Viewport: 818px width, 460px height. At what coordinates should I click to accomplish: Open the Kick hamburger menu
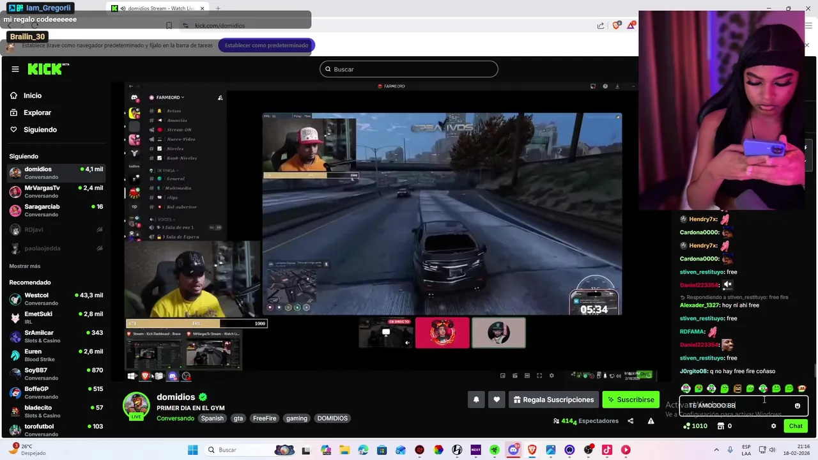click(x=15, y=69)
